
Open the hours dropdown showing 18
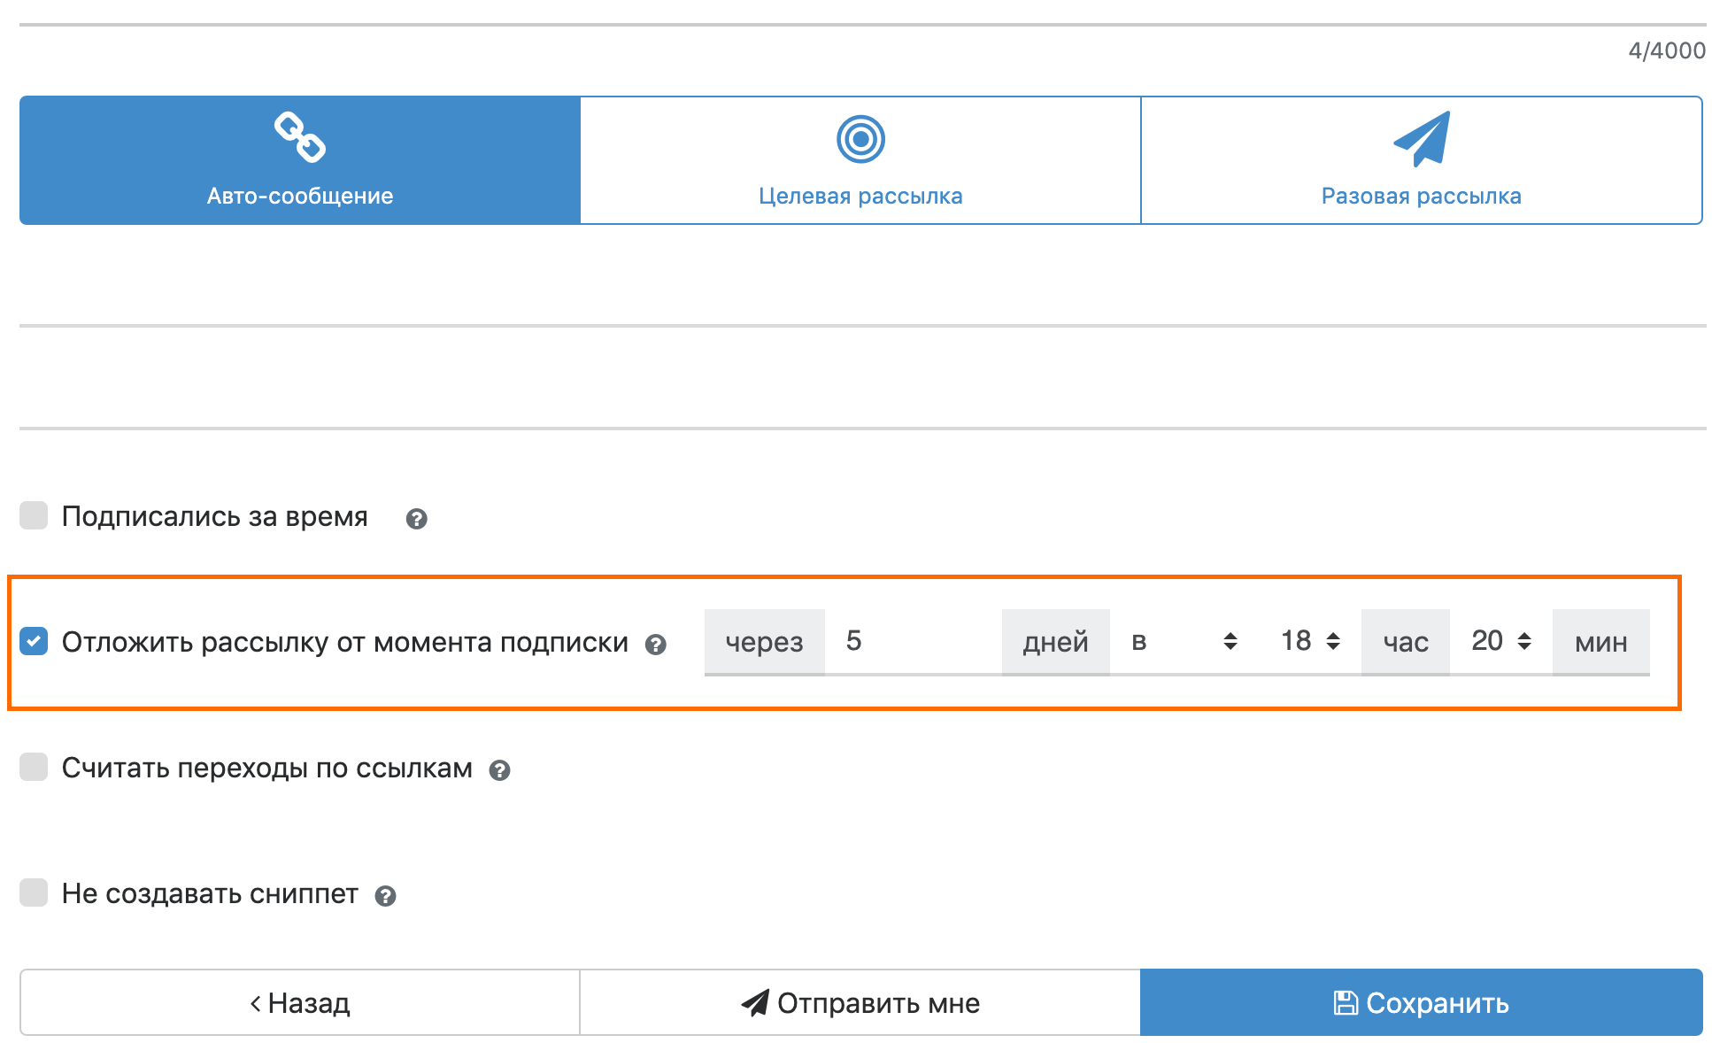click(x=1310, y=641)
